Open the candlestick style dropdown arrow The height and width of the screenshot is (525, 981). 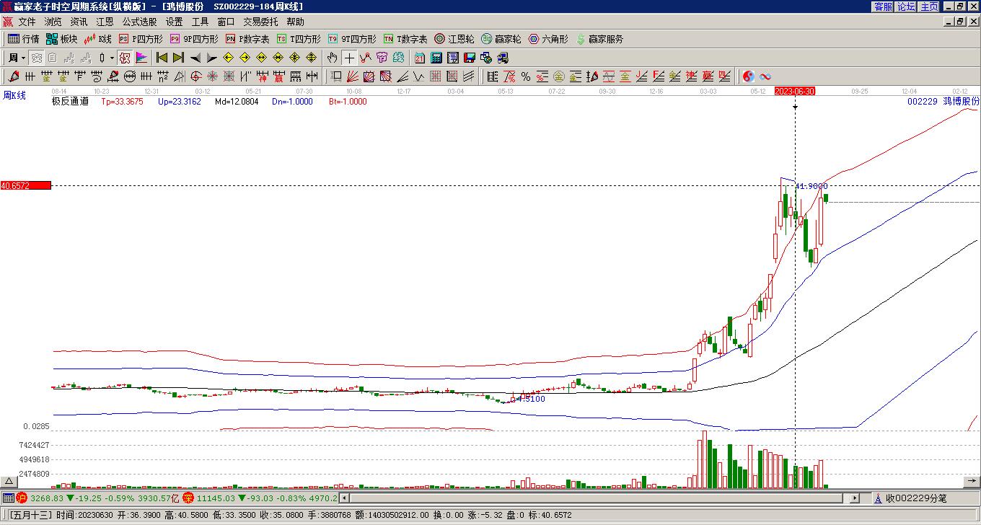[x=112, y=58]
